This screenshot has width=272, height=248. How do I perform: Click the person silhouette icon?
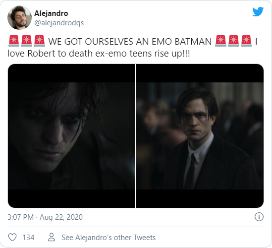[x=52, y=237]
